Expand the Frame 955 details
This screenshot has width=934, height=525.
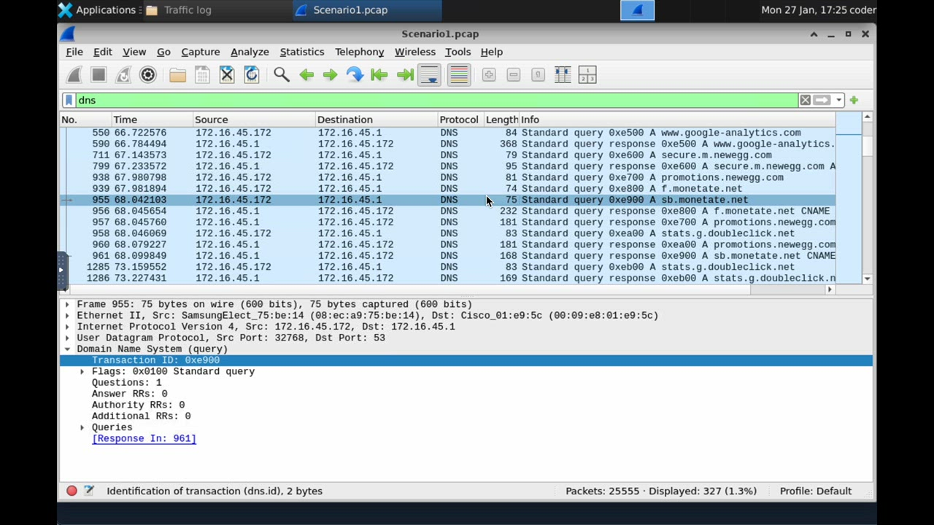pyautogui.click(x=67, y=304)
